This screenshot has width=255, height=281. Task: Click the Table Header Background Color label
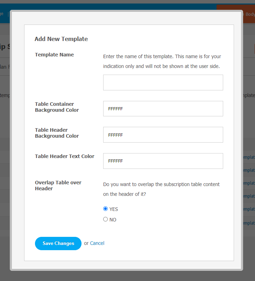tap(57, 133)
